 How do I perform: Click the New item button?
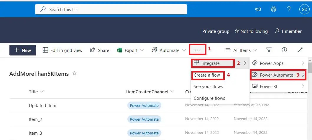pyautogui.click(x=23, y=50)
